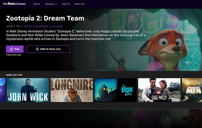Select the Mountain Men thumbnail
The height and width of the screenshot is (128, 202).
coord(192,90)
